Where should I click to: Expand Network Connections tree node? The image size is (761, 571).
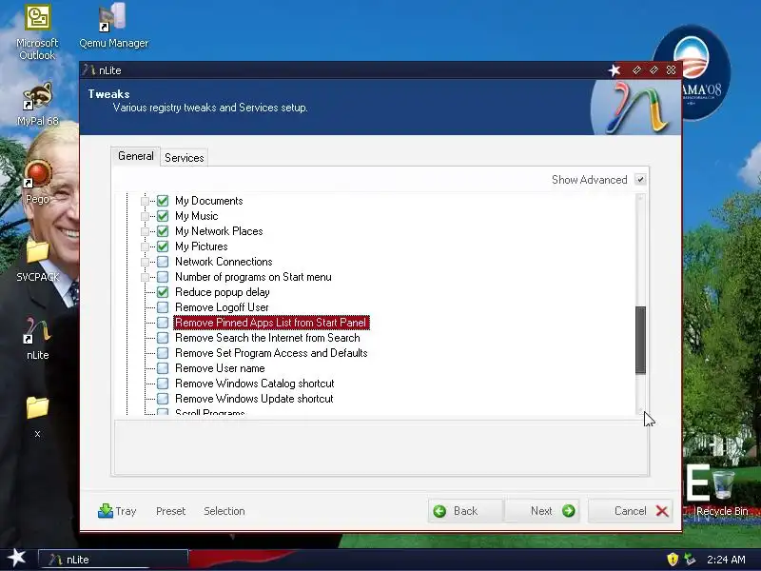[x=145, y=262]
